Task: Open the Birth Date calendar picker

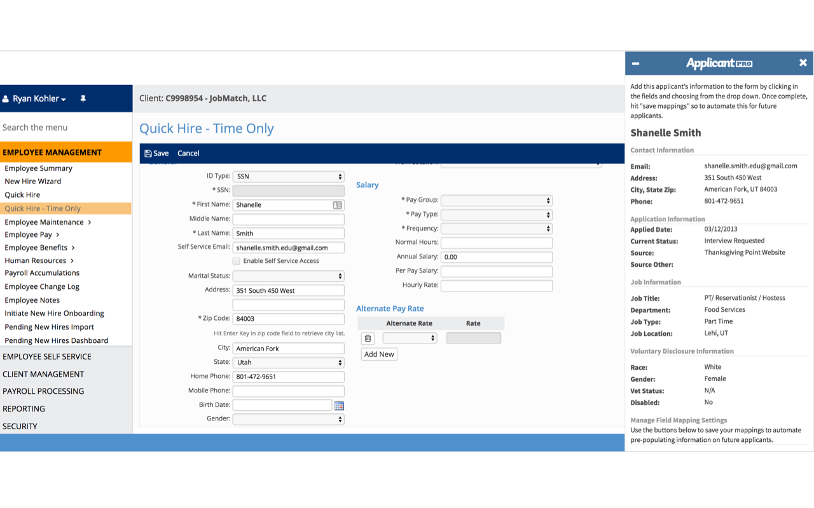Action: pos(339,405)
